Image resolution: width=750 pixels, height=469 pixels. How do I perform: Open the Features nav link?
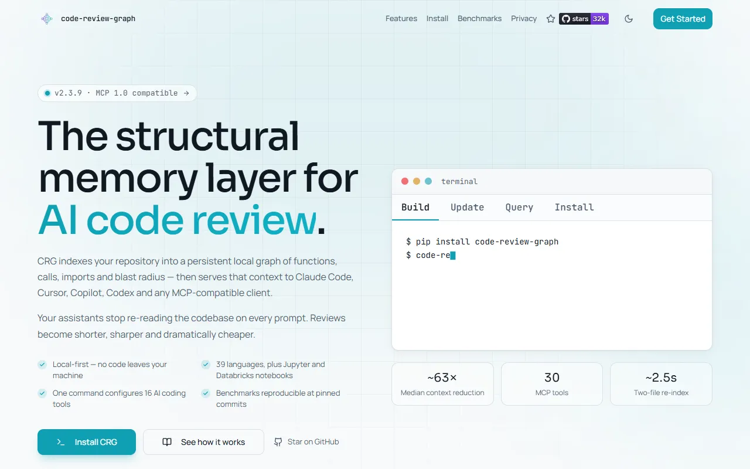401,19
